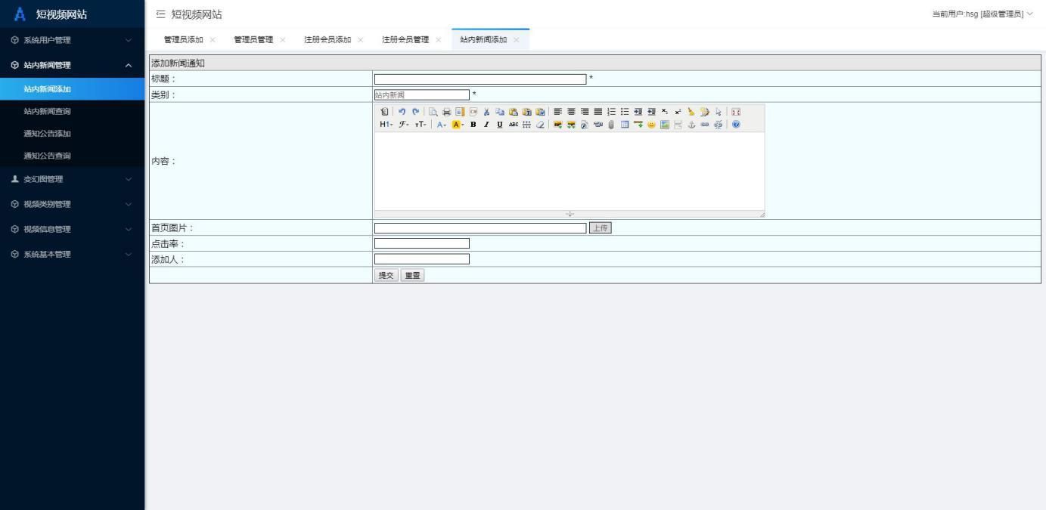Click the 上传 upload button
Image resolution: width=1046 pixels, height=510 pixels.
[600, 227]
